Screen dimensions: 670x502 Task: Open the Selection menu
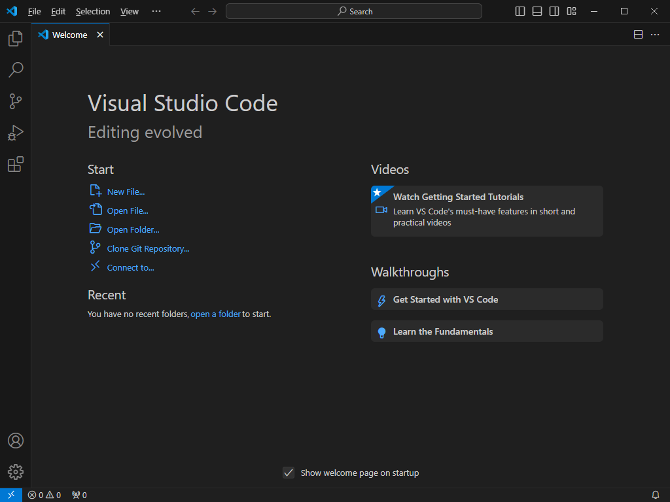(93, 12)
